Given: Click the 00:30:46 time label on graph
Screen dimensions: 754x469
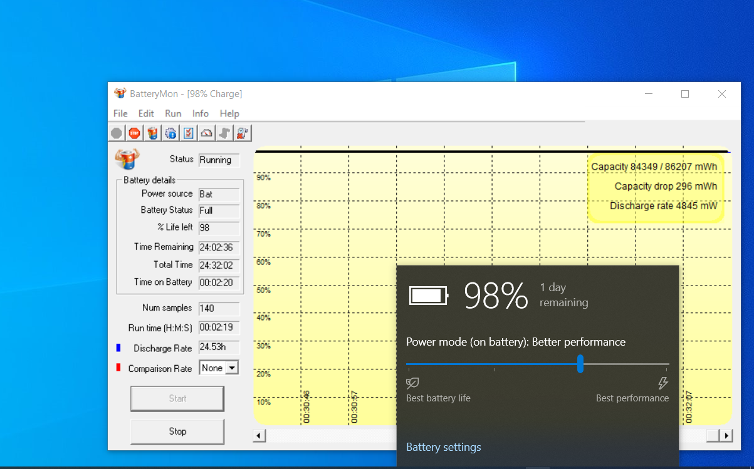Looking at the screenshot, I should click(x=306, y=407).
